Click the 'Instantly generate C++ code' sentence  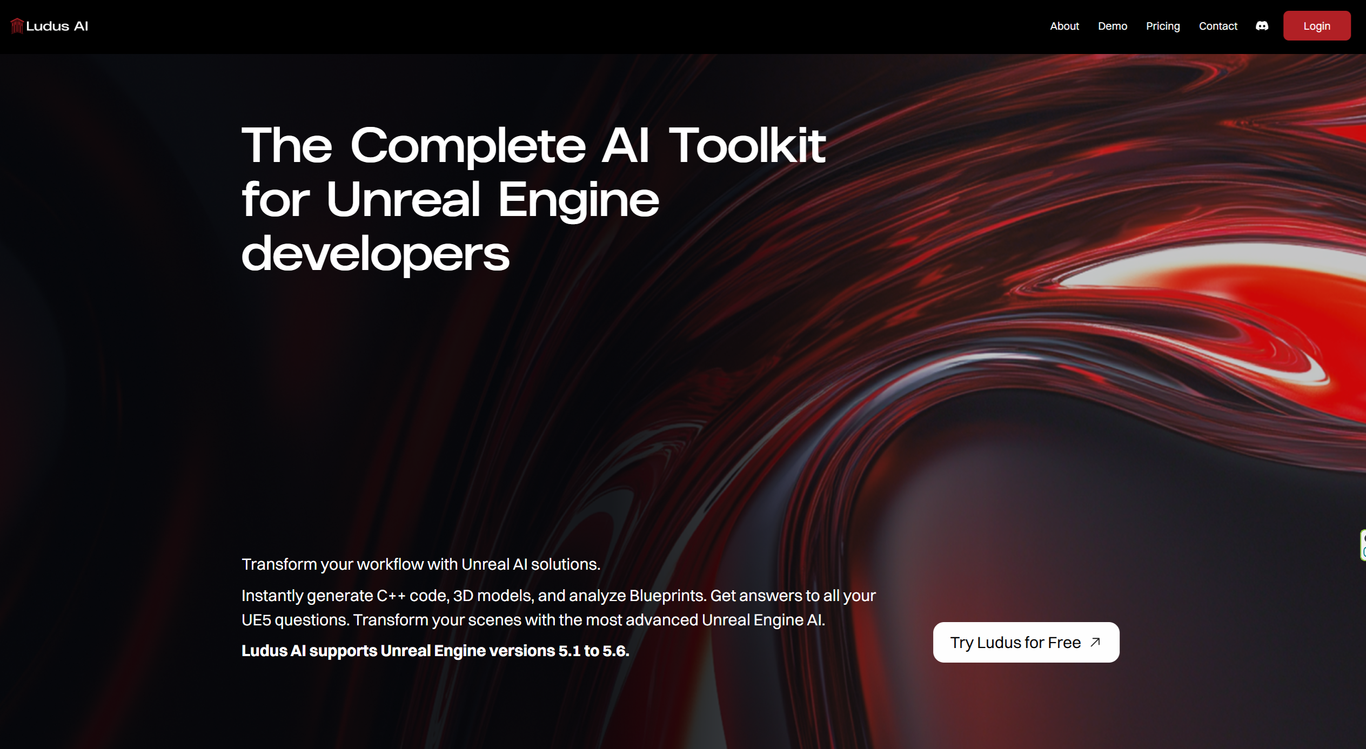click(x=558, y=596)
